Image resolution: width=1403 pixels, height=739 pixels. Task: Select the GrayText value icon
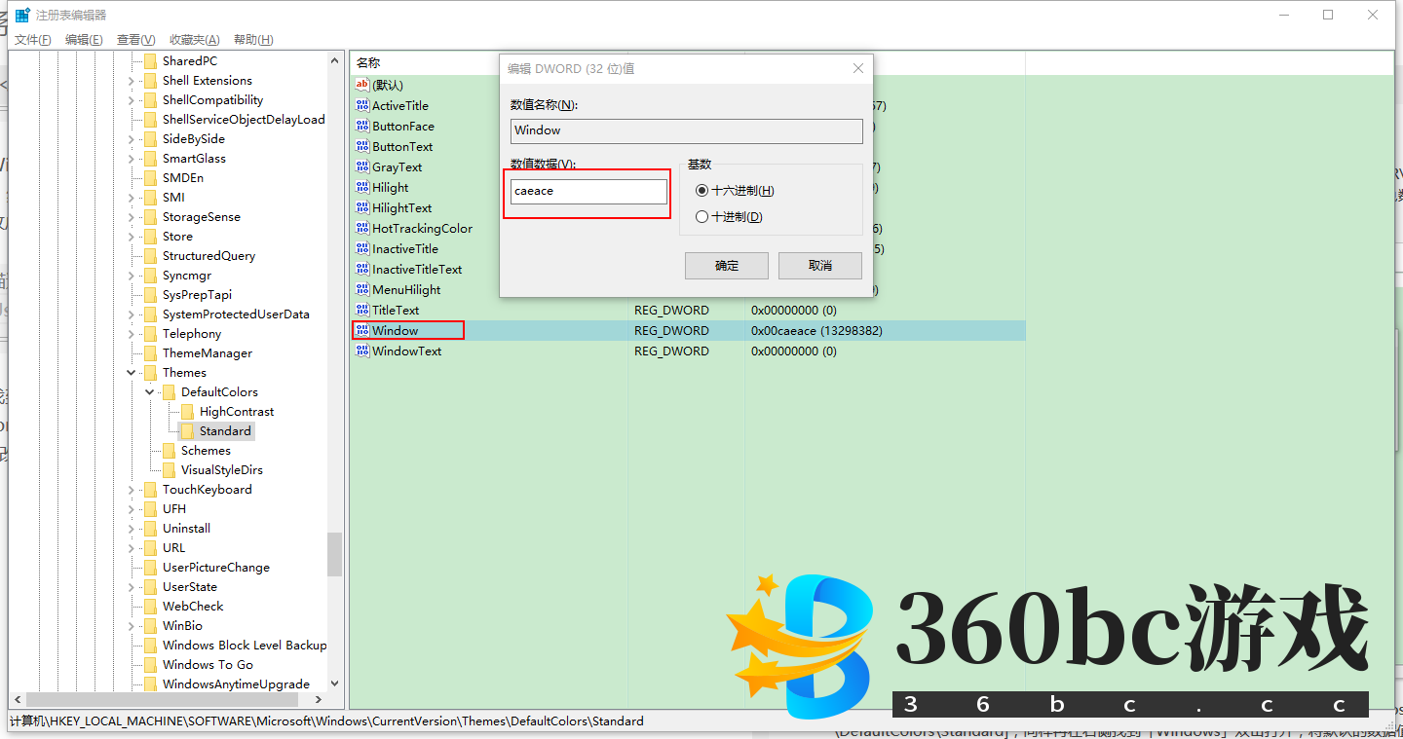(362, 167)
